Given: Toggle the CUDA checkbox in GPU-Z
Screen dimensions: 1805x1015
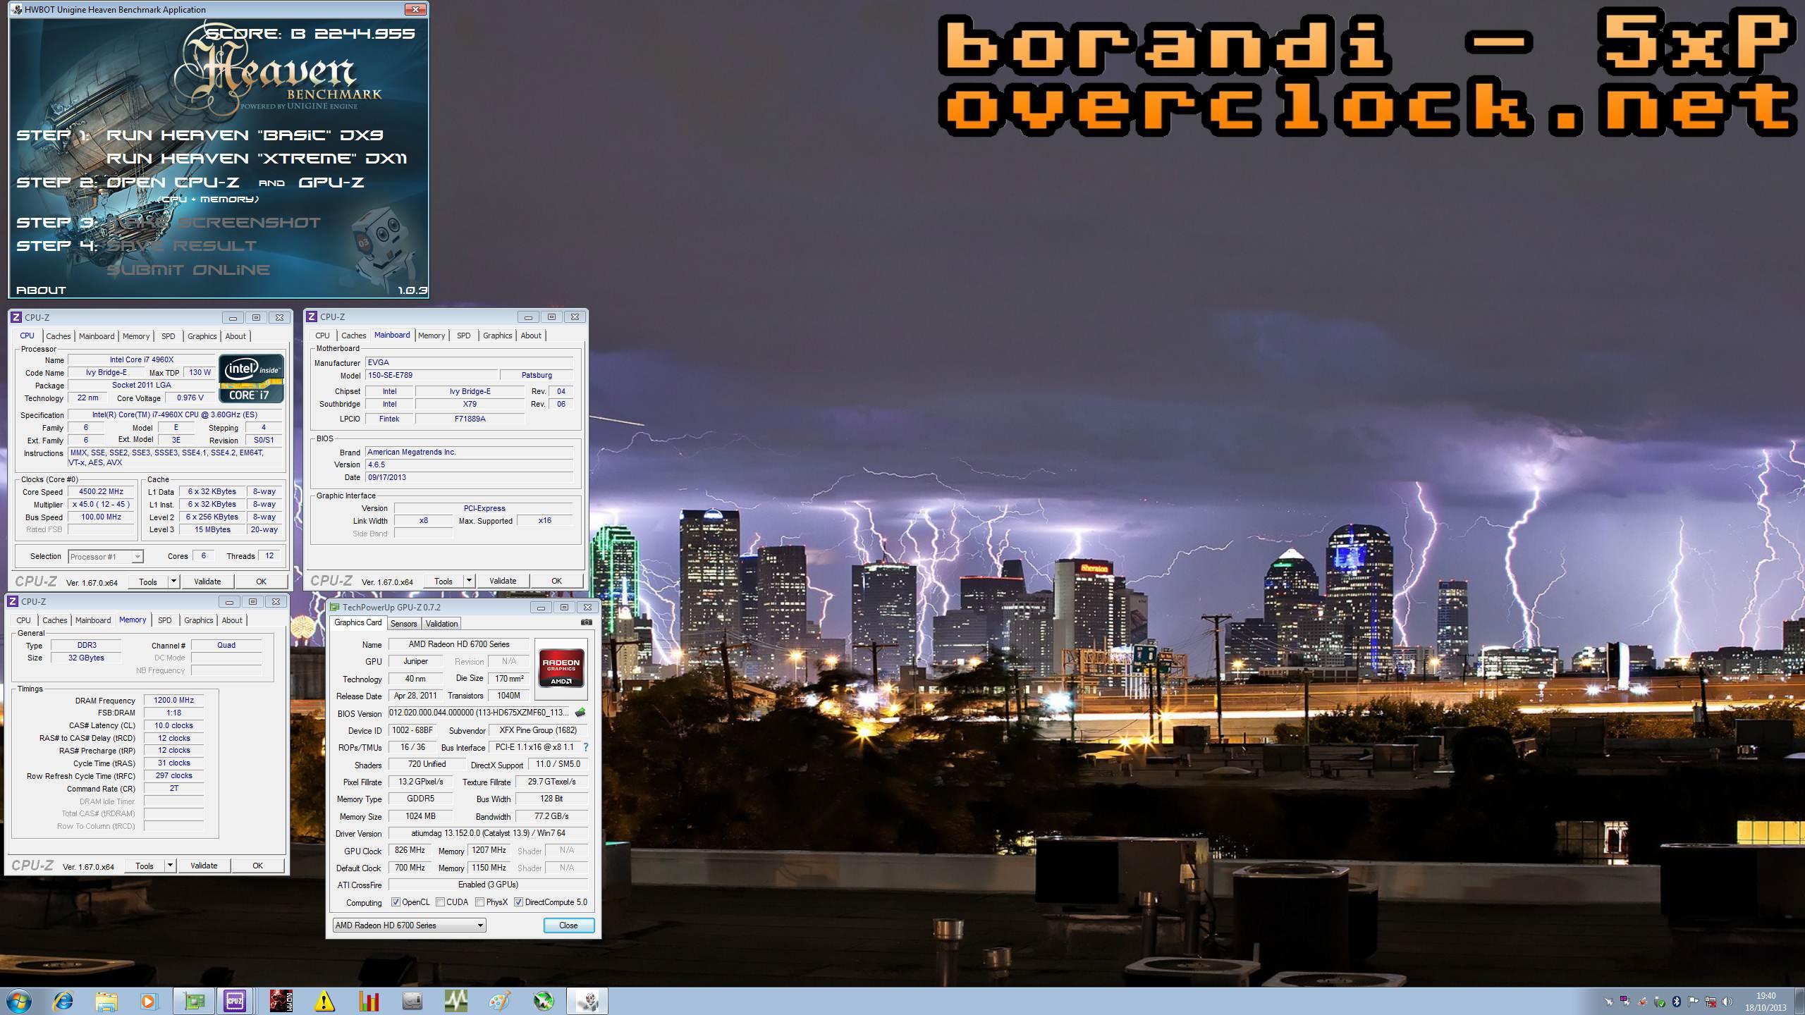Looking at the screenshot, I should click(441, 902).
